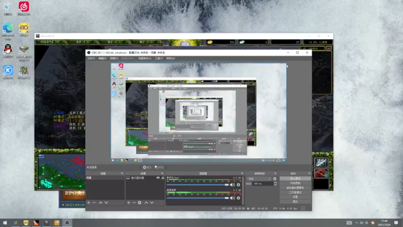Click the Stop Streaming button in Controls
The height and width of the screenshot is (227, 403).
(295, 179)
